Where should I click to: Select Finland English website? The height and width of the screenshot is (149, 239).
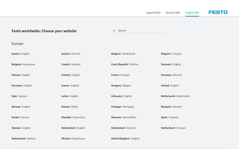(x=71, y=75)
